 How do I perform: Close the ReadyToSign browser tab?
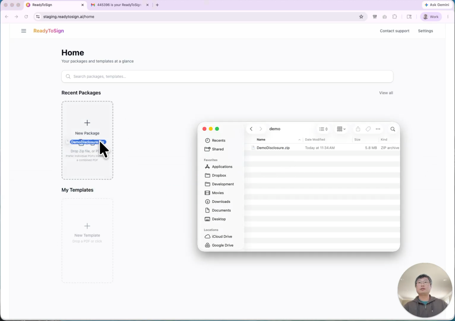pyautogui.click(x=83, y=5)
